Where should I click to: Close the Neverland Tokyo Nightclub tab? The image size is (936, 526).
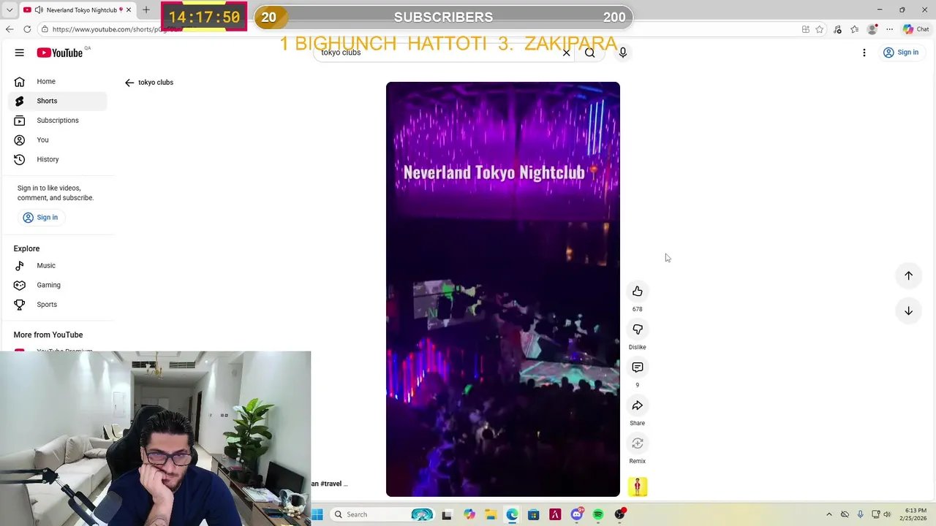pyautogui.click(x=129, y=9)
